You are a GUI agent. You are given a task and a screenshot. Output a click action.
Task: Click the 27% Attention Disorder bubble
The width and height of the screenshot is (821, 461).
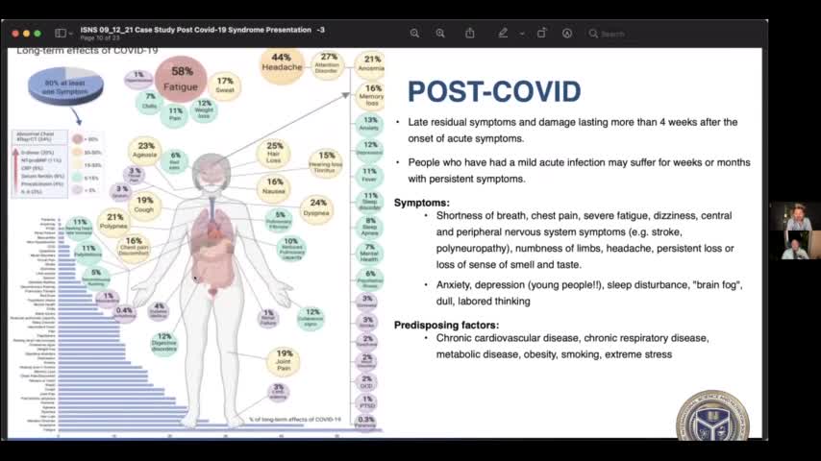(327, 63)
